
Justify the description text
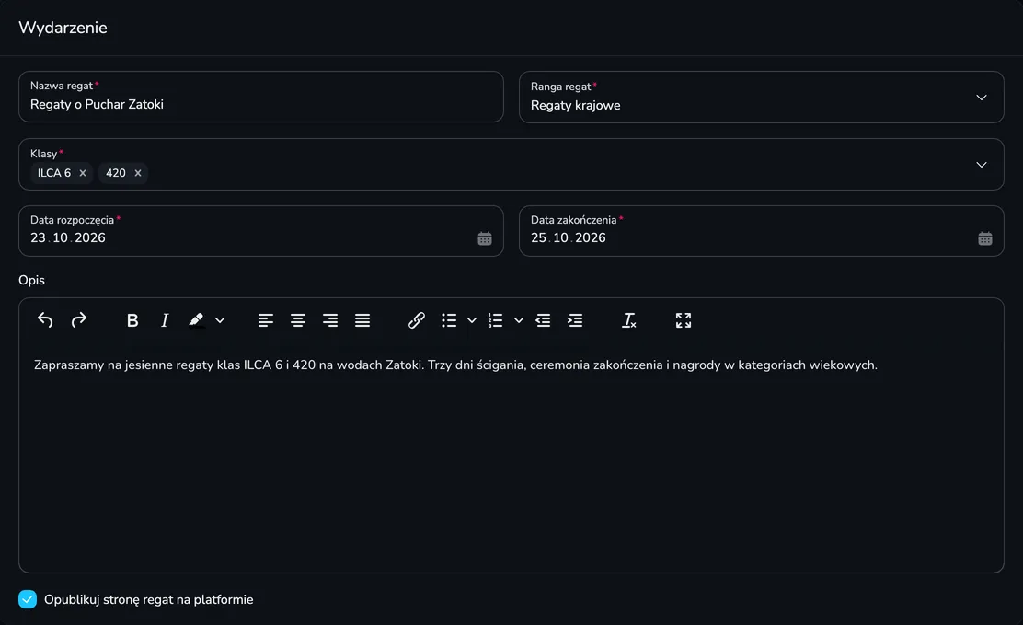[x=362, y=320]
